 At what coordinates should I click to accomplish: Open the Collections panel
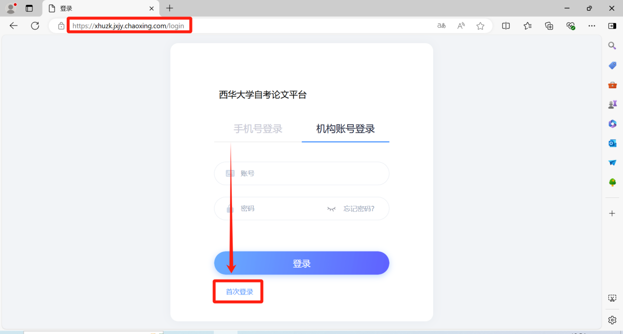point(549,26)
